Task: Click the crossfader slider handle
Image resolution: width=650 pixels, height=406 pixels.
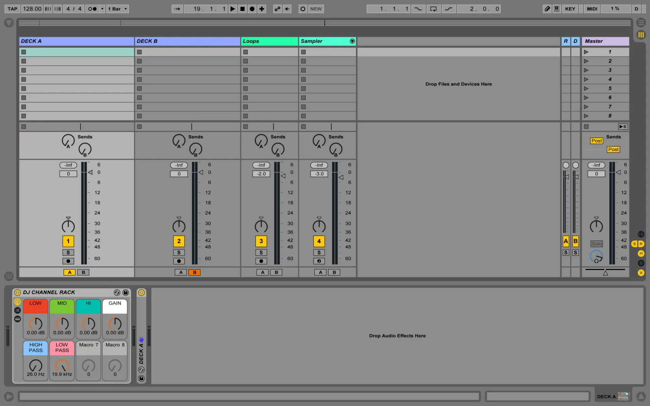Action: 605,273
